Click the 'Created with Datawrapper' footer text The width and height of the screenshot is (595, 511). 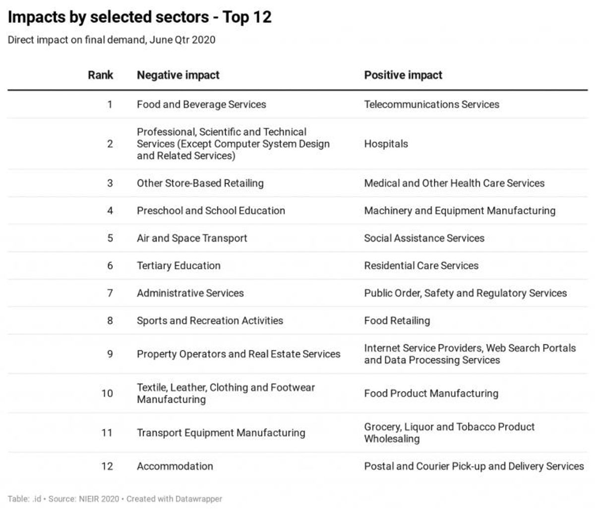pyautogui.click(x=174, y=499)
